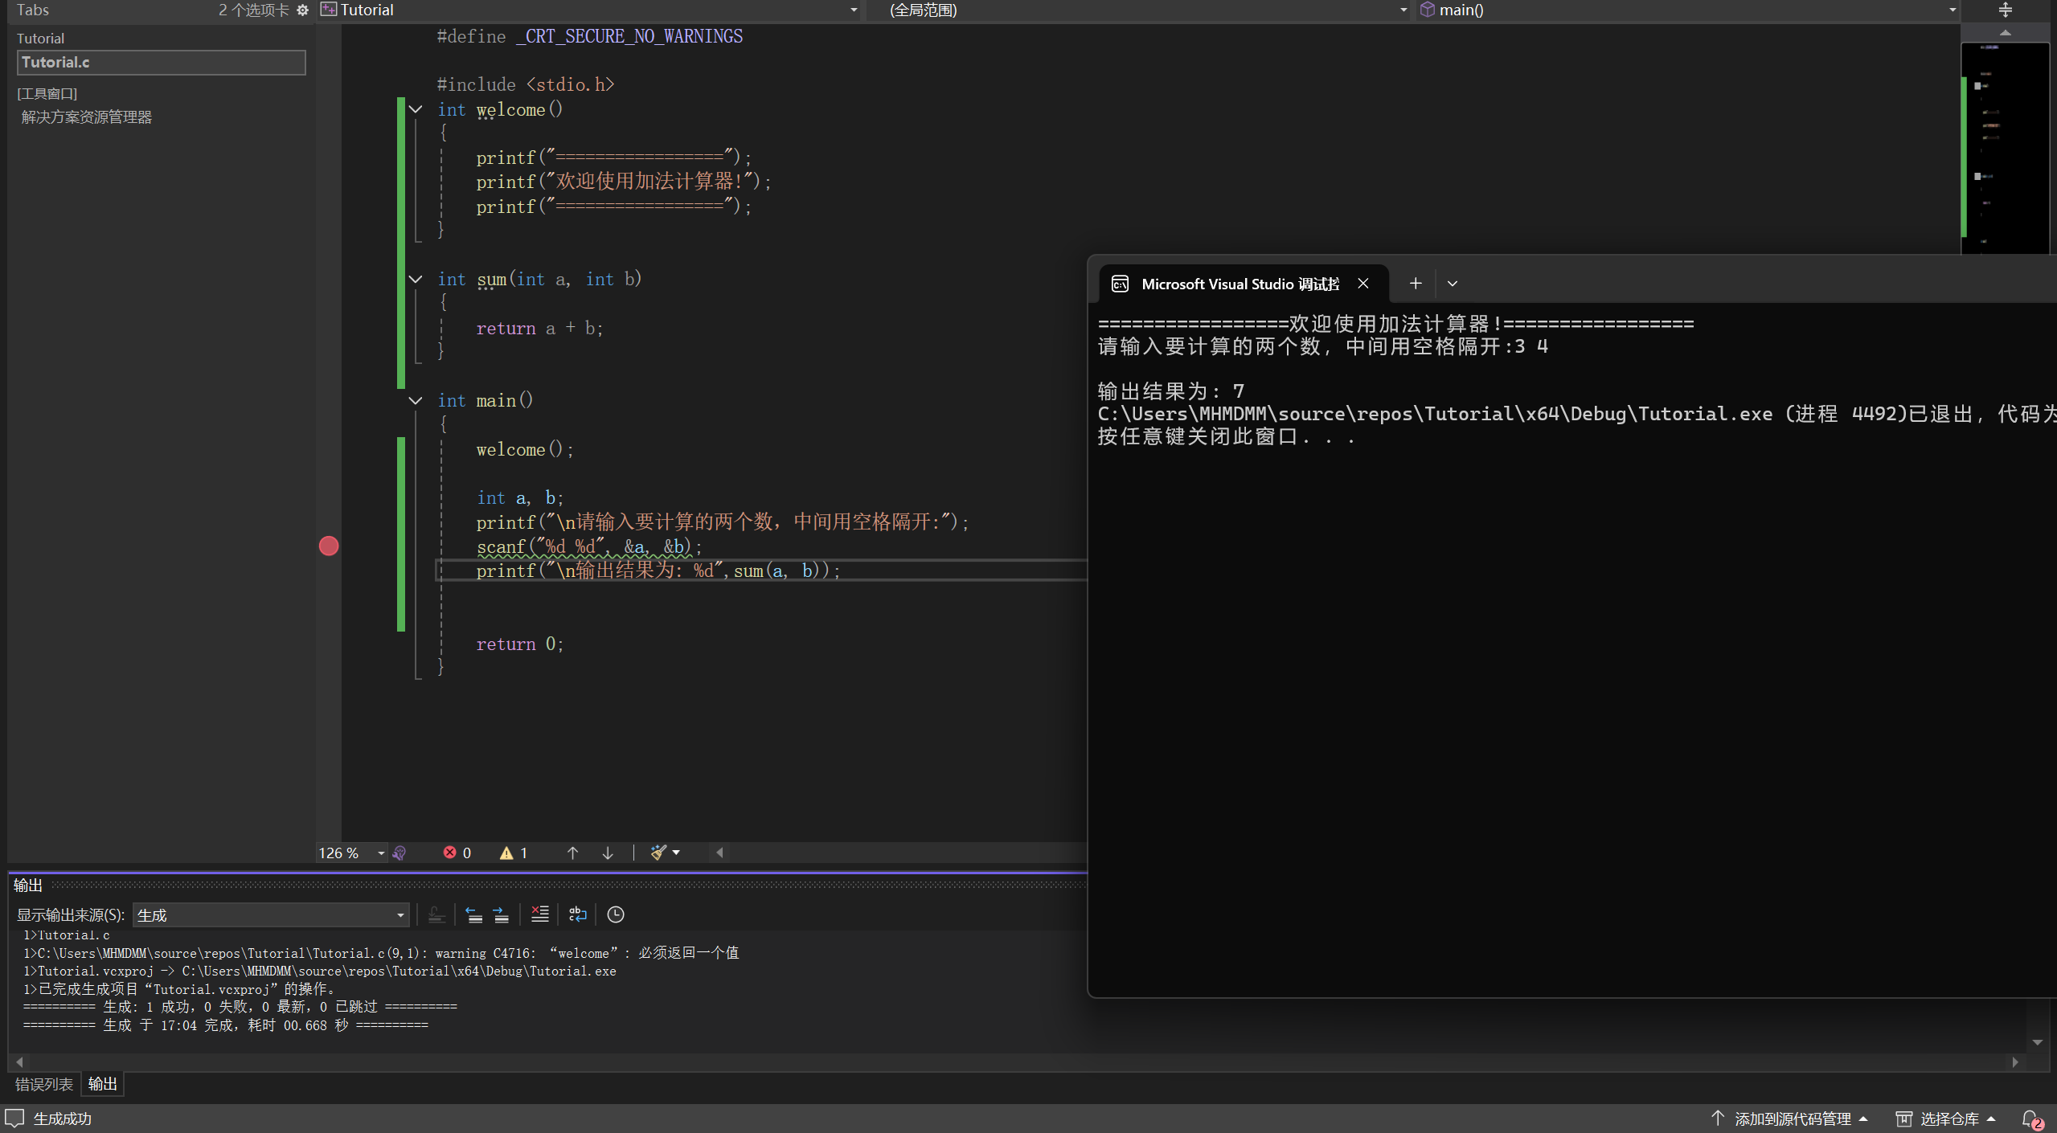The image size is (2057, 1133).
Task: Click the printf 输出结果为 code line
Action: pyautogui.click(x=658, y=571)
